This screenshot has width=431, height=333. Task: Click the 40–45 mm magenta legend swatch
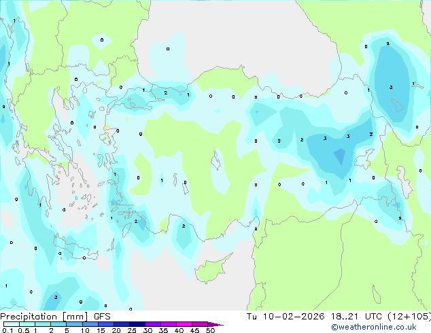(184, 324)
